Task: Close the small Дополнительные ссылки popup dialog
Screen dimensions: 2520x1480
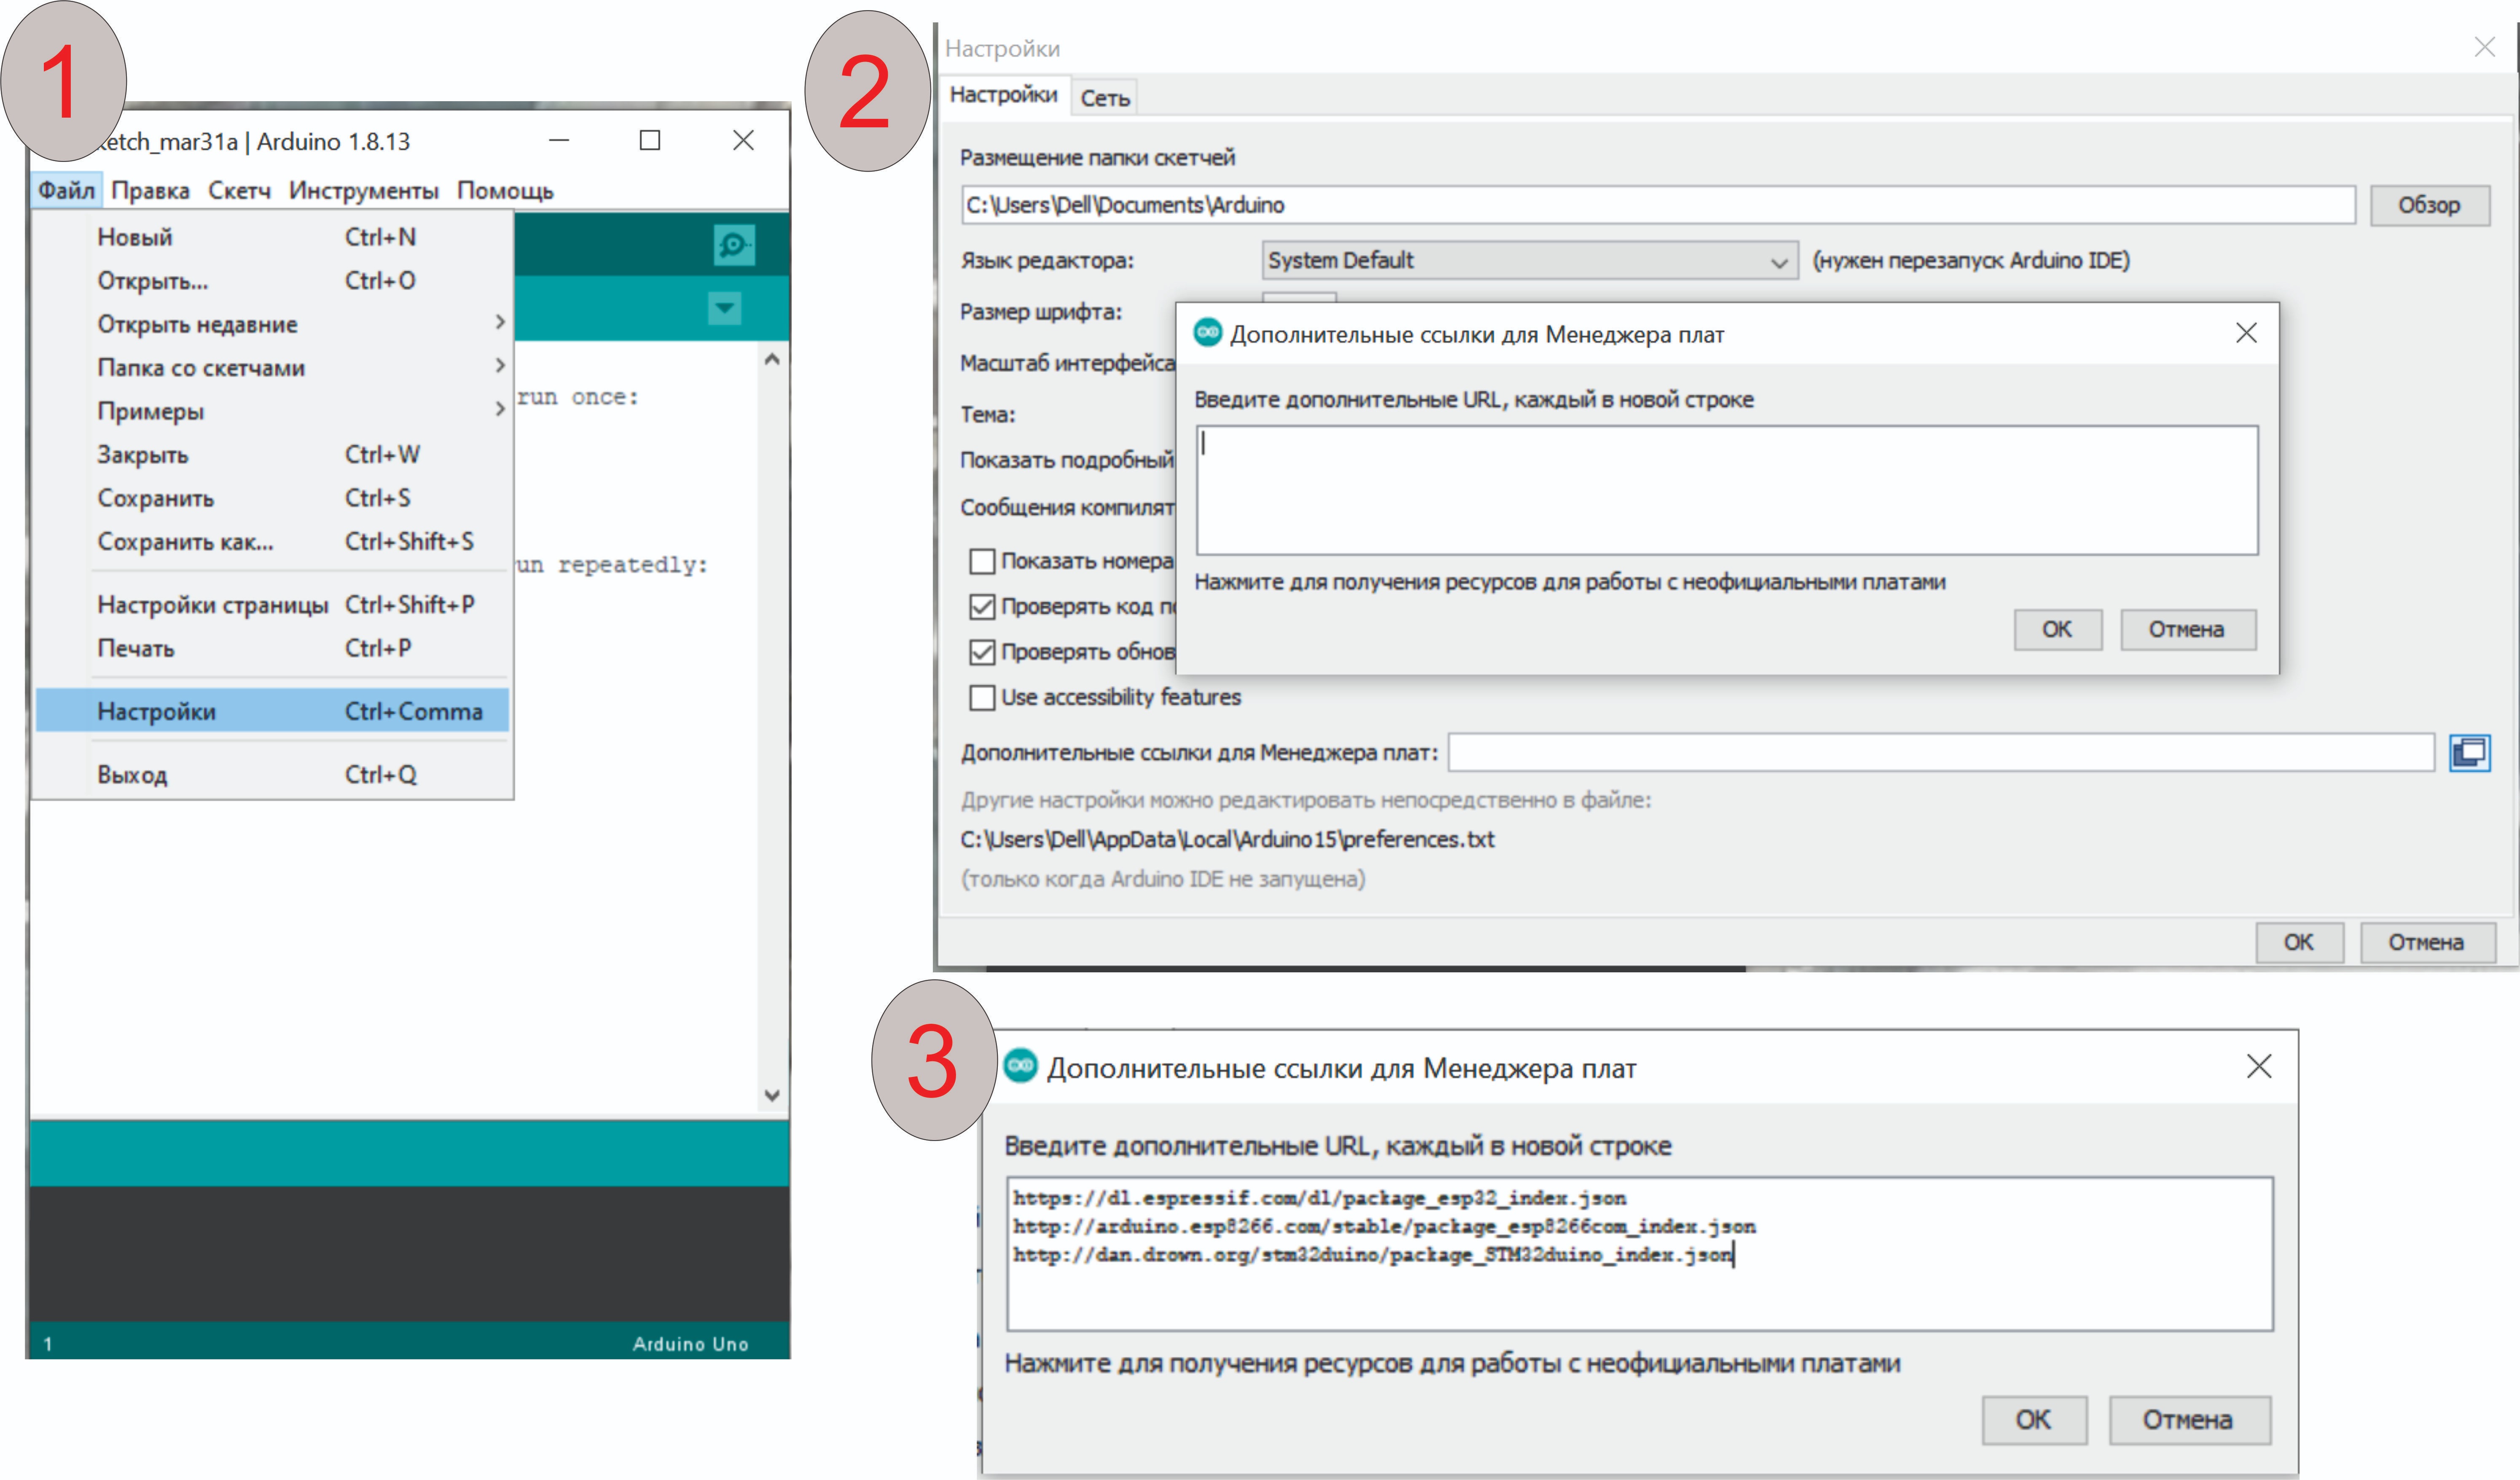Action: (x=2246, y=333)
